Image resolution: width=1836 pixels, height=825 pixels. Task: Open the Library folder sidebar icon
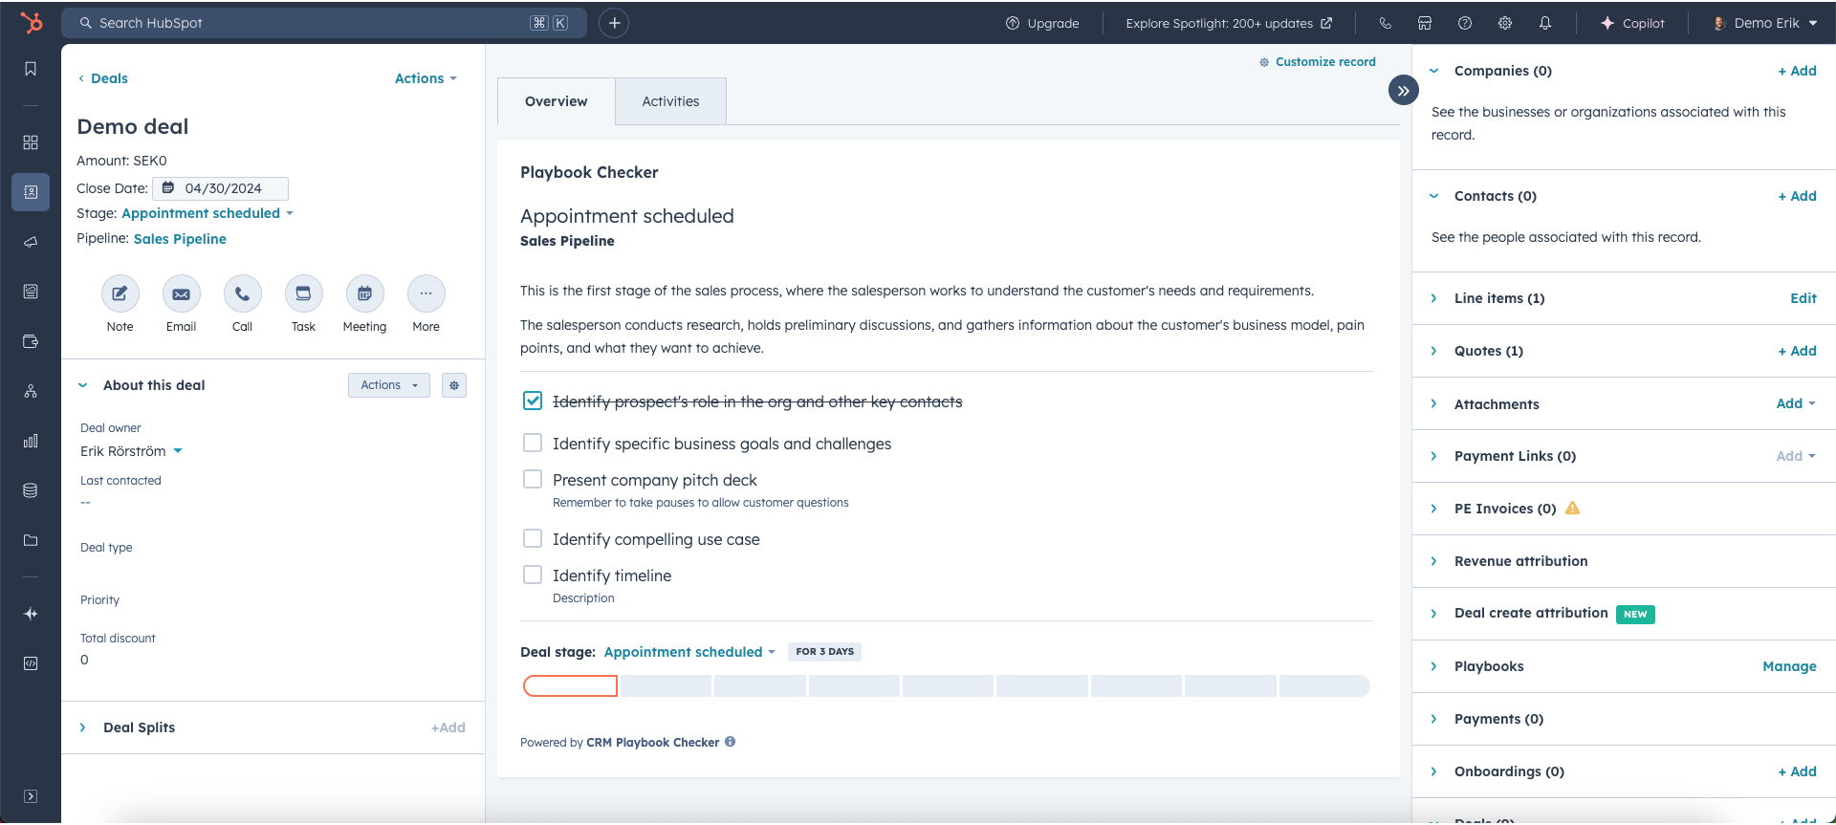31,540
